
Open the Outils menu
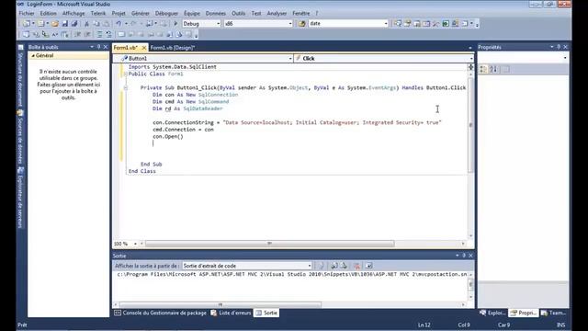pyautogui.click(x=238, y=13)
